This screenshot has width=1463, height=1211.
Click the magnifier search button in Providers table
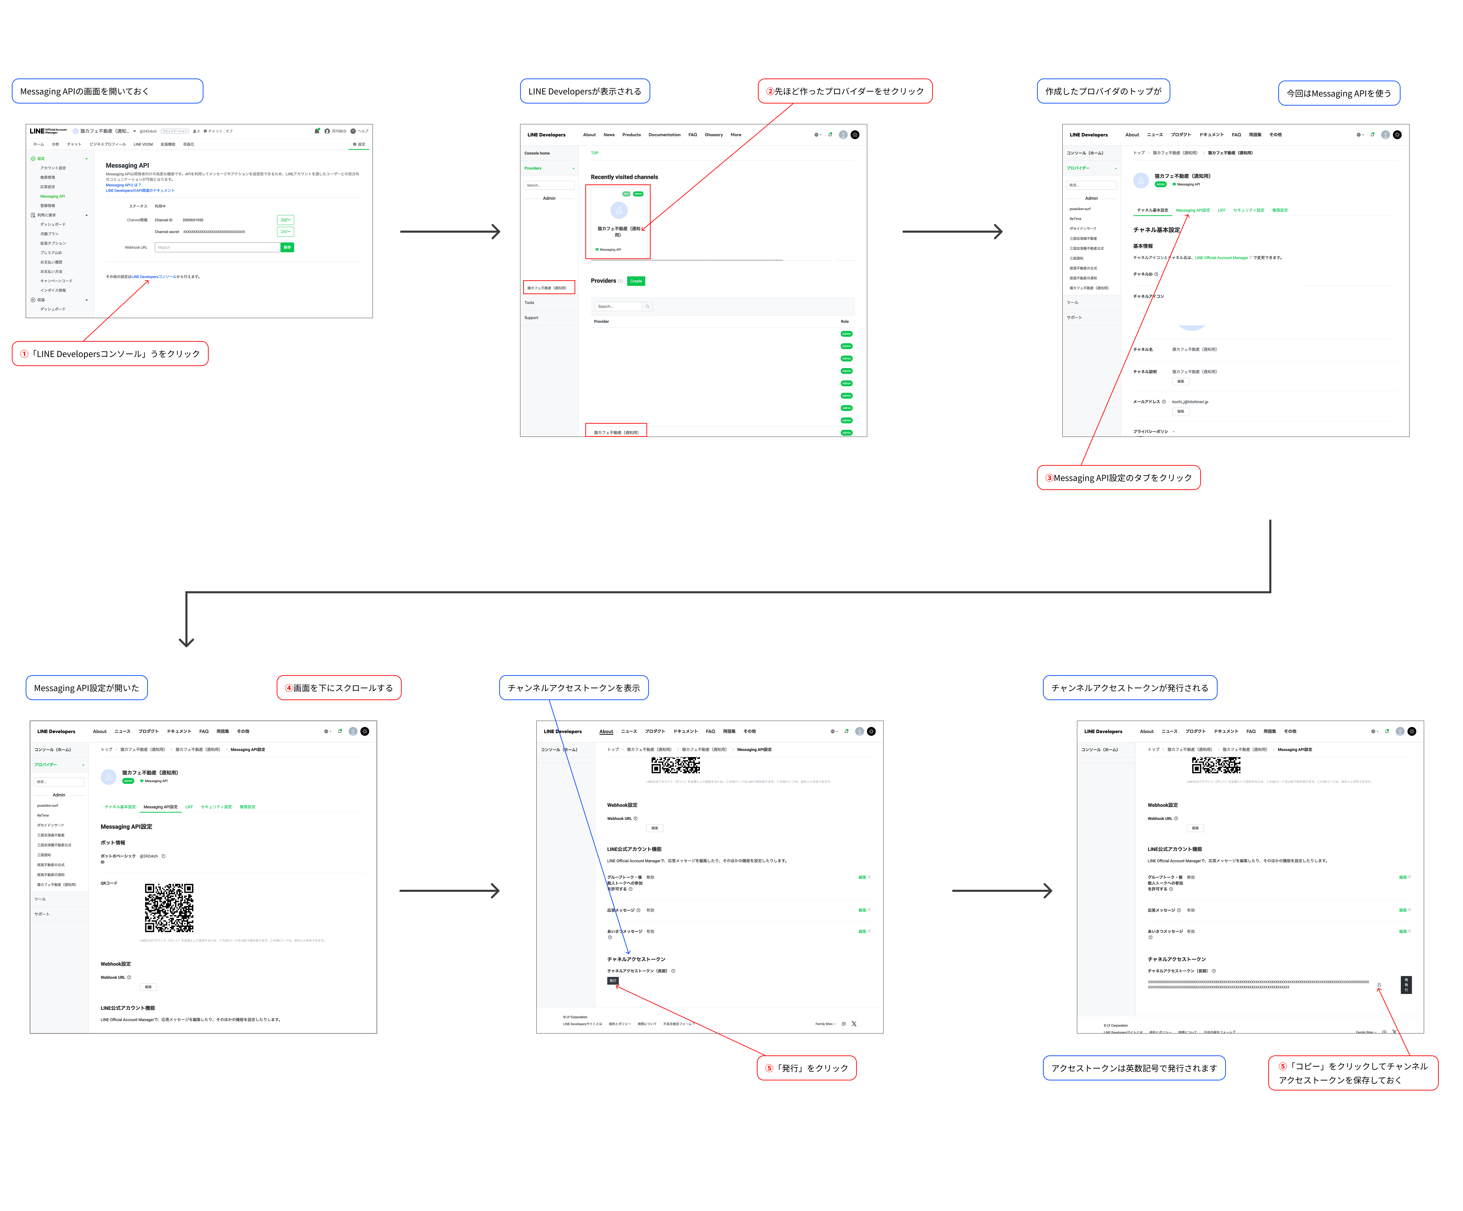(x=647, y=307)
